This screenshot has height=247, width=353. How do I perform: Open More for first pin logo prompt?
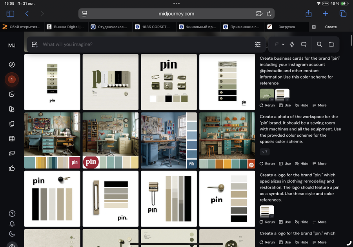point(319,222)
